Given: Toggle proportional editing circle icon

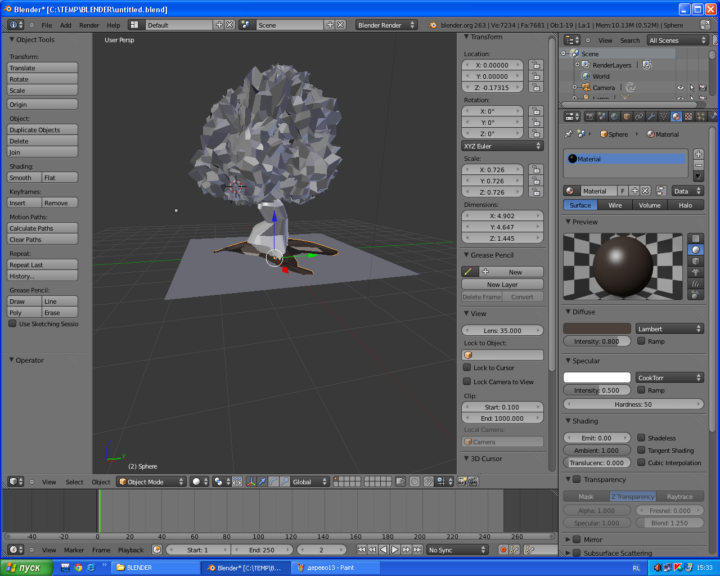Looking at the screenshot, I should click(415, 481).
